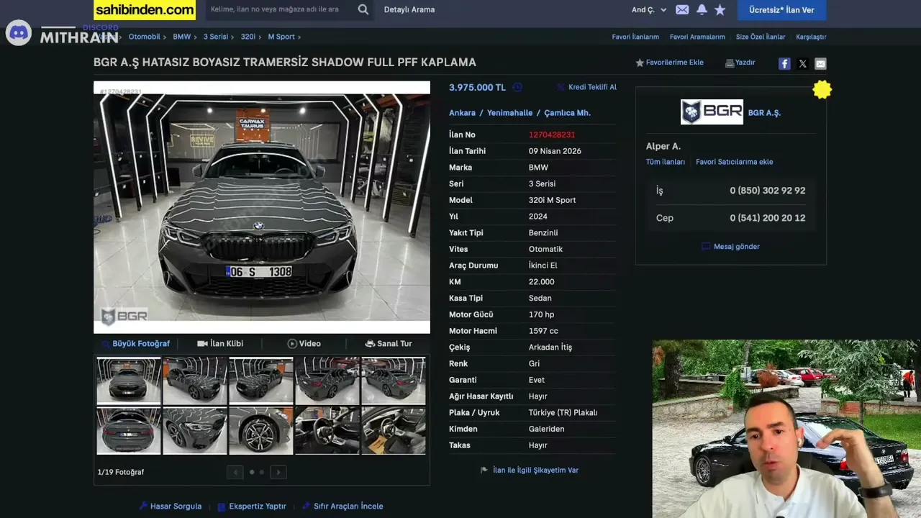Select the rear view car thumbnail

click(x=129, y=431)
